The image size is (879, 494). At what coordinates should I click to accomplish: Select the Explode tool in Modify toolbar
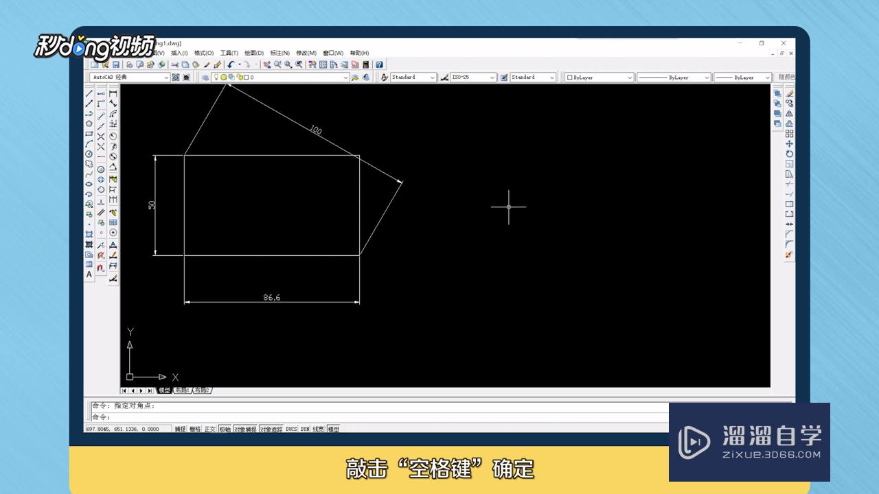(790, 255)
